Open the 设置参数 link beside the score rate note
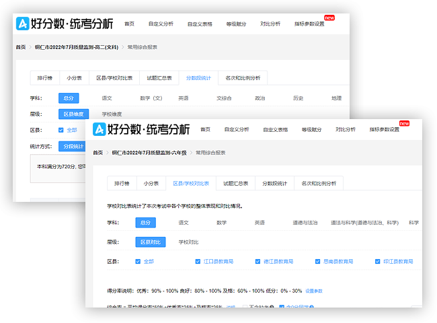Screen dimensions: 437x323 click(314, 291)
